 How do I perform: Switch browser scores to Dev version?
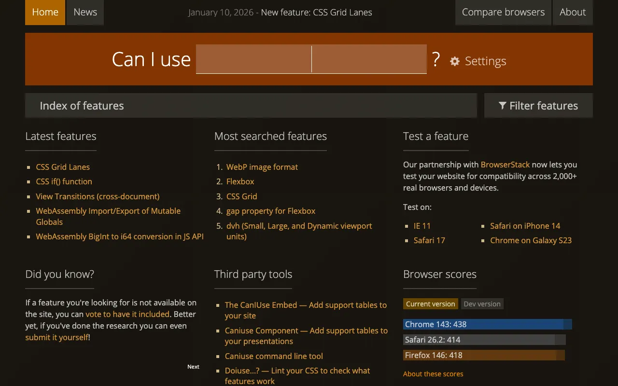482,303
